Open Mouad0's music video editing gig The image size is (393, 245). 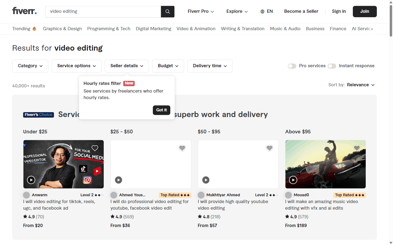[x=321, y=205]
